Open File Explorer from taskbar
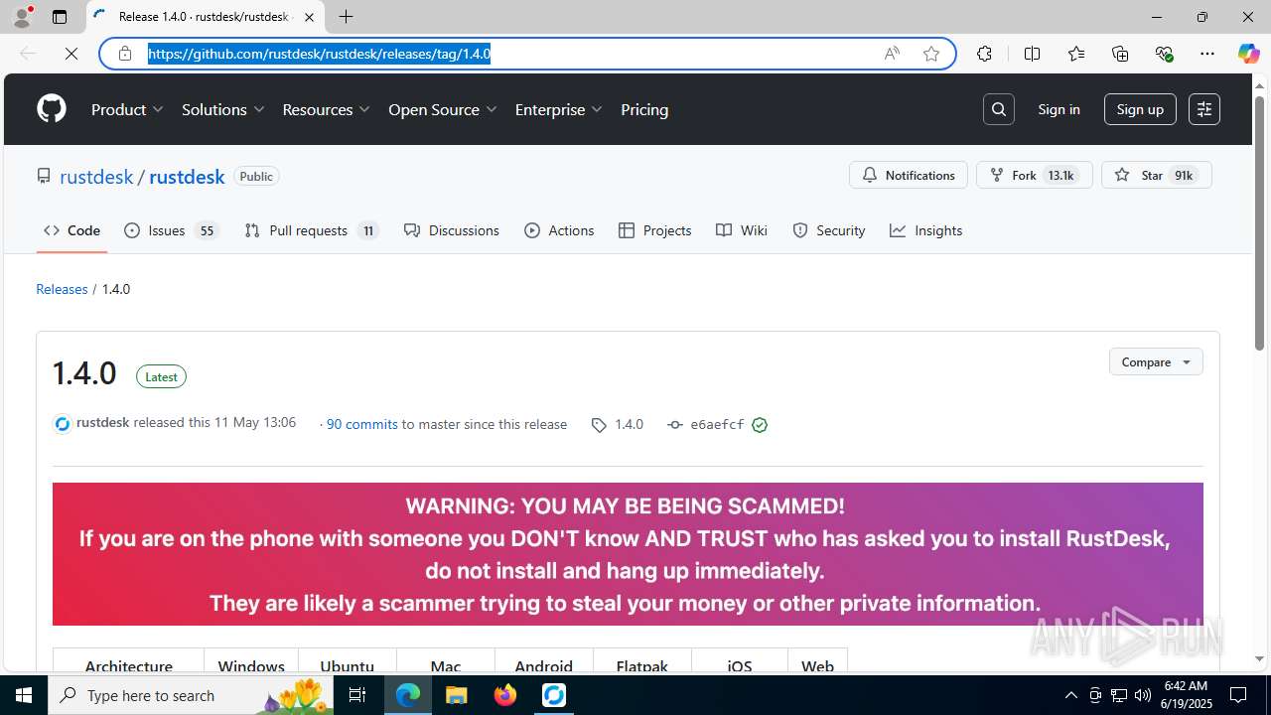The height and width of the screenshot is (715, 1271). (457, 695)
